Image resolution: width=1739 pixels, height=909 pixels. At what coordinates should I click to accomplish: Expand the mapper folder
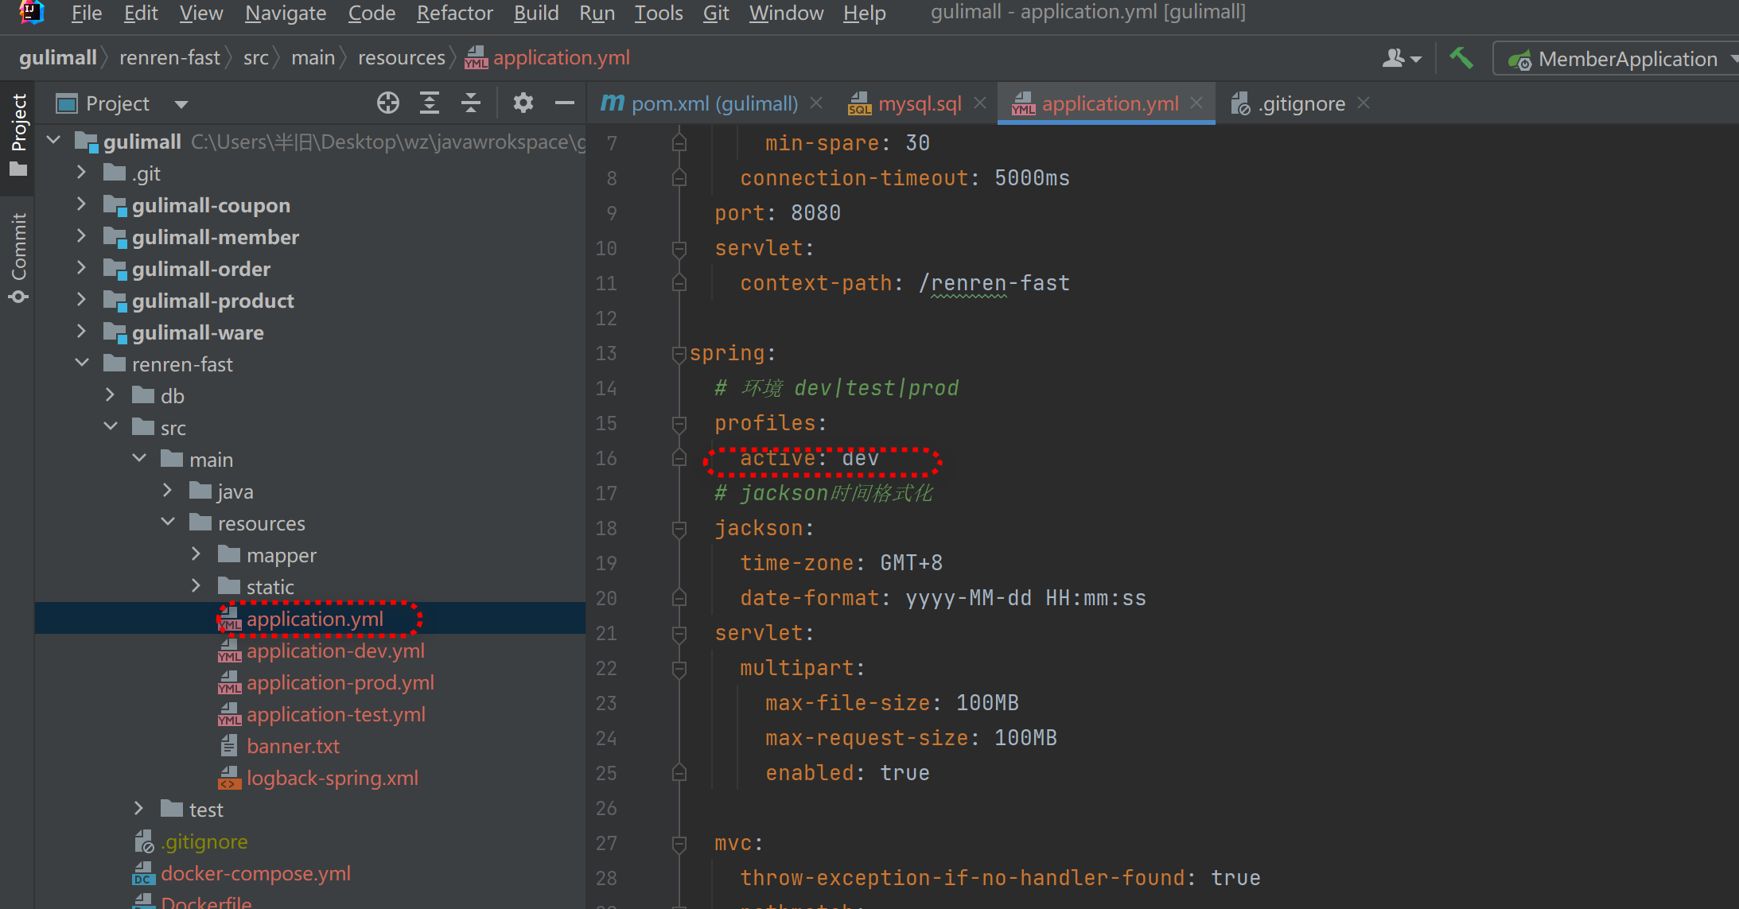pyautogui.click(x=196, y=554)
